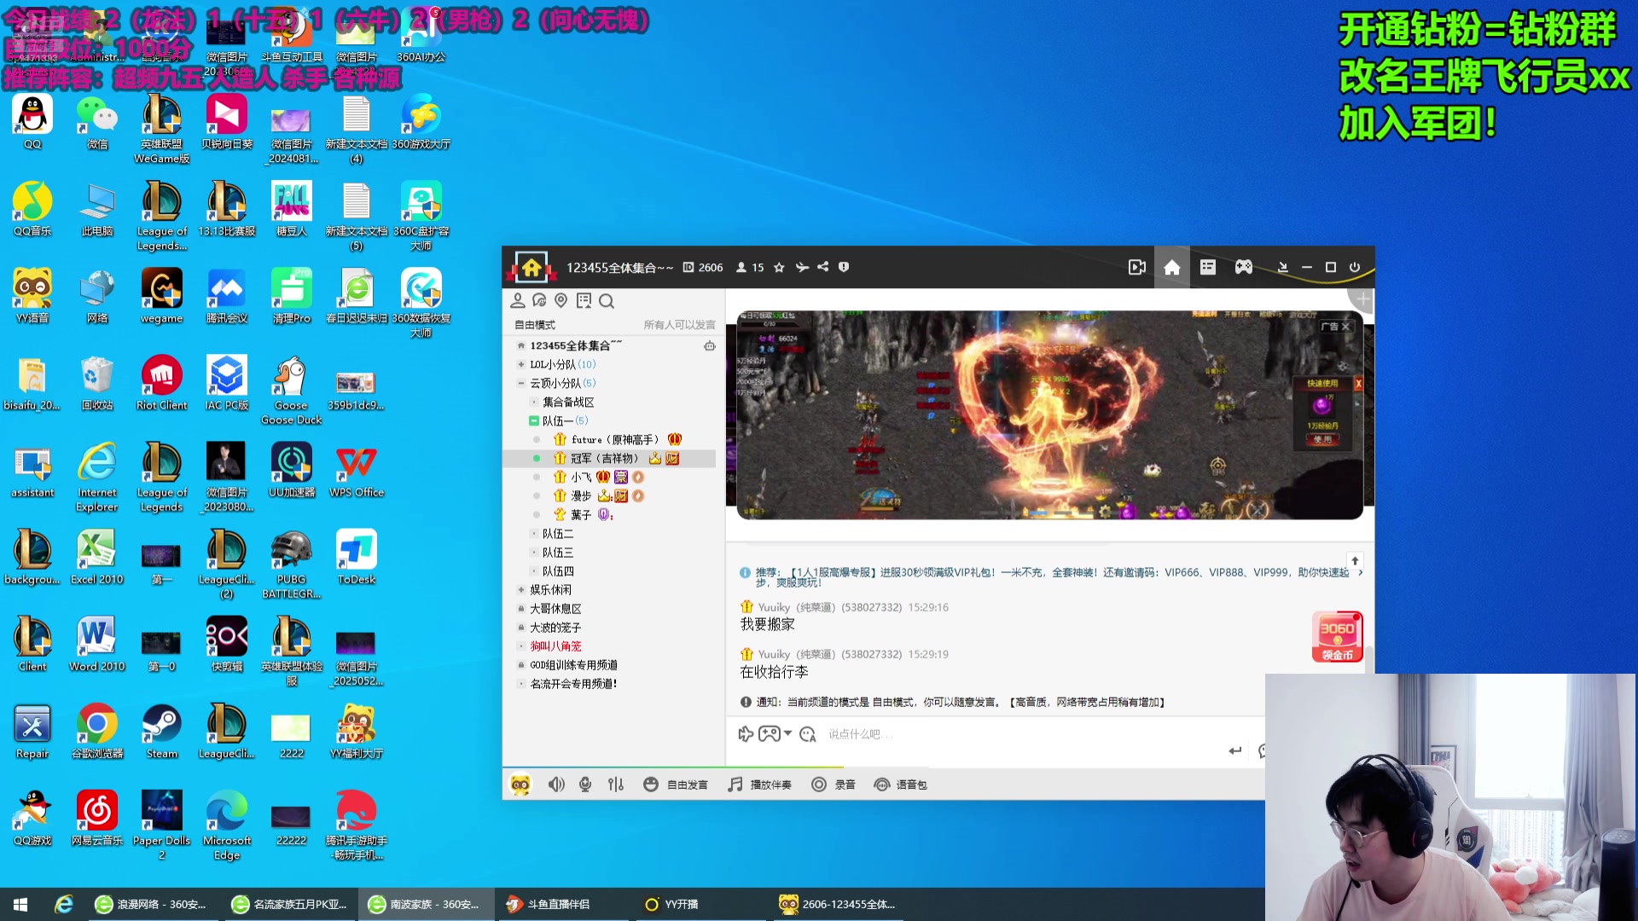Open the video live icon in YY header
This screenshot has height=921, width=1638.
pos(1136,268)
